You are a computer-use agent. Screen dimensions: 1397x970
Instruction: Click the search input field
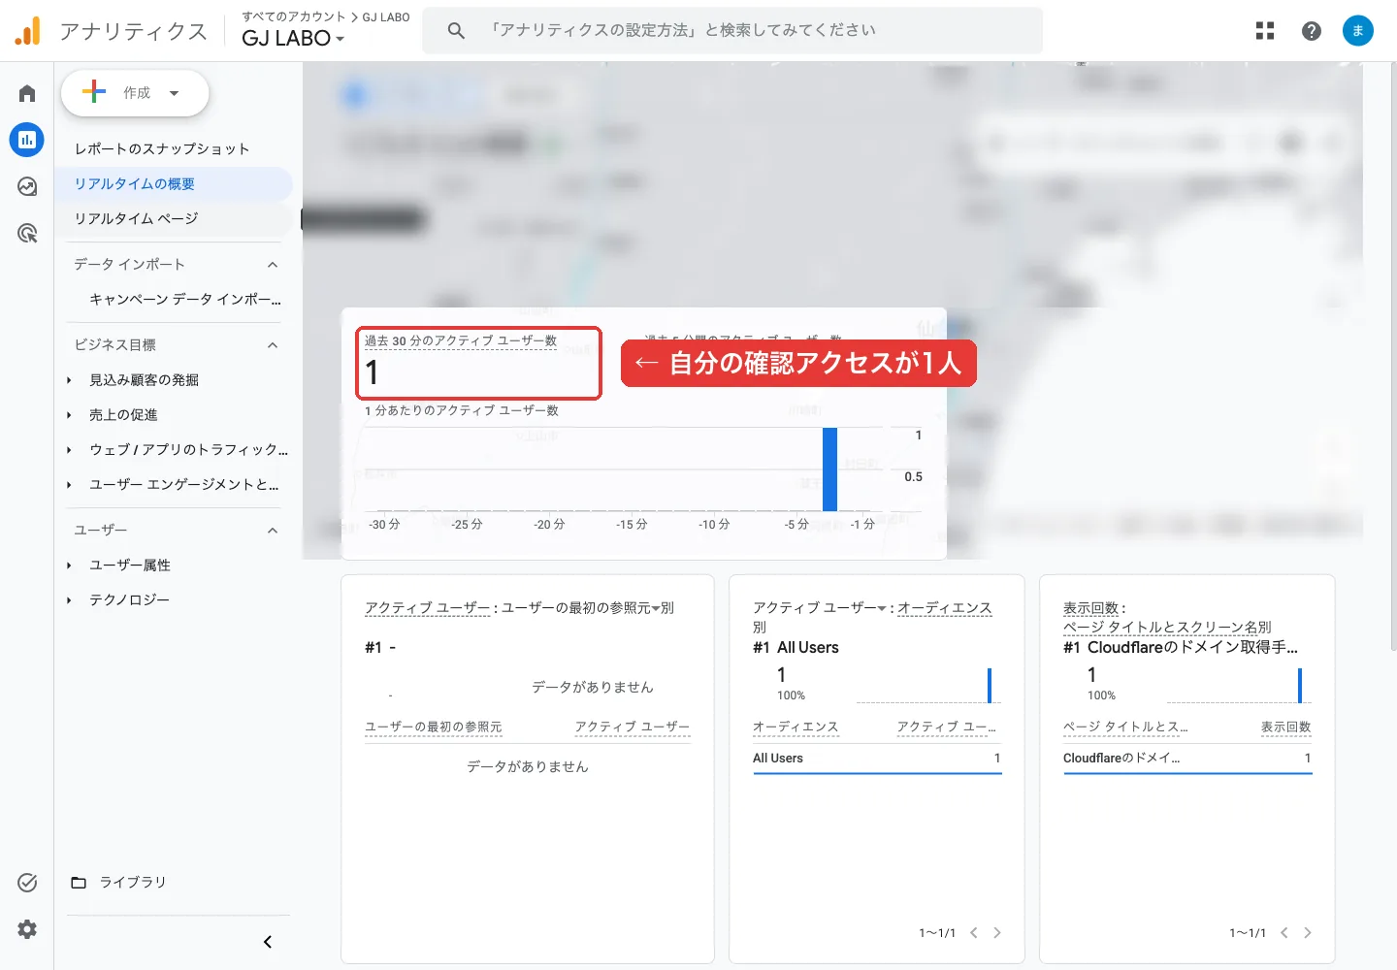[x=732, y=31]
